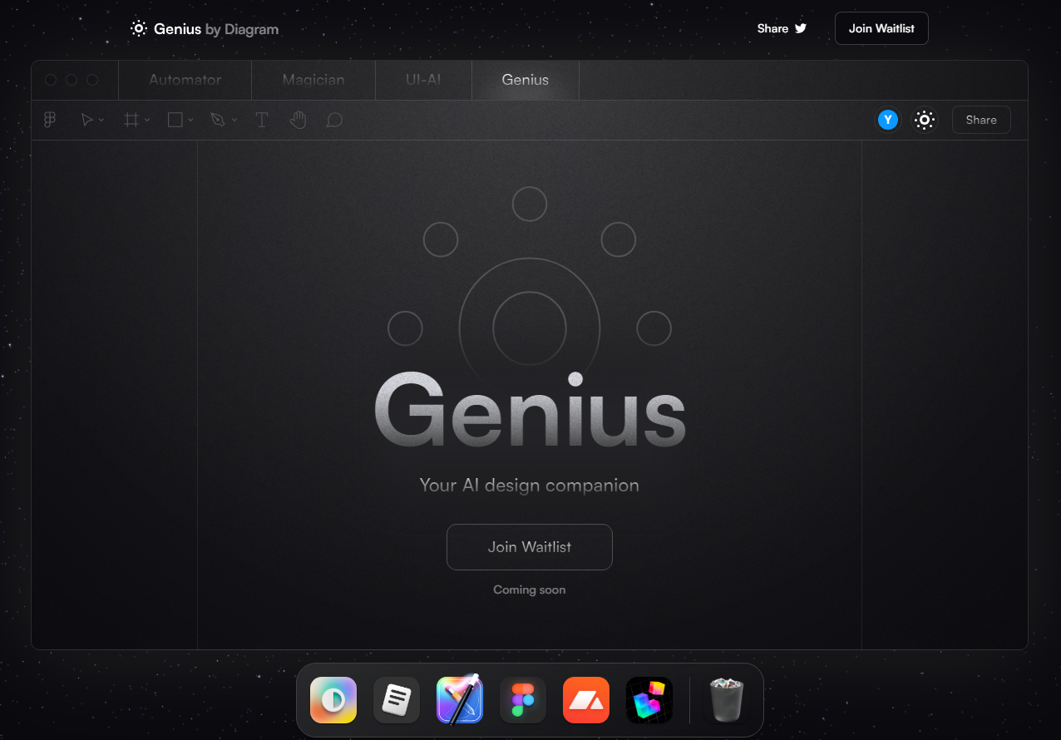Image resolution: width=1061 pixels, height=740 pixels.
Task: Click the first window control circle
Action: 51,80
